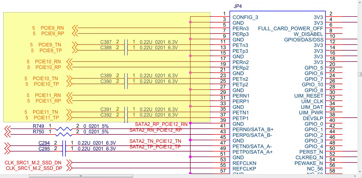The height and width of the screenshot is (178, 362).
Task: Select resistor reference R750
Action: (x=39, y=132)
